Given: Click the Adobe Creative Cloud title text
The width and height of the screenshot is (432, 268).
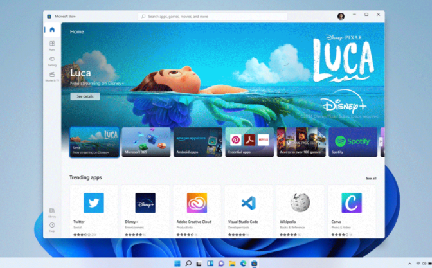Looking at the screenshot, I should coord(194,222).
